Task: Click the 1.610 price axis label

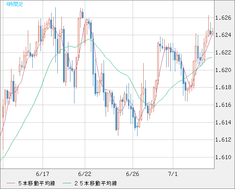Action: click(223, 157)
